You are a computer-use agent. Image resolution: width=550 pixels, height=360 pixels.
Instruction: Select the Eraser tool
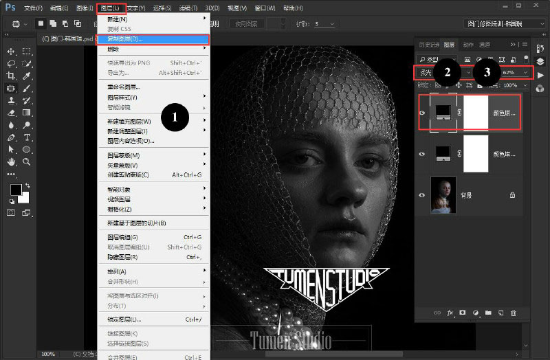tap(11, 113)
